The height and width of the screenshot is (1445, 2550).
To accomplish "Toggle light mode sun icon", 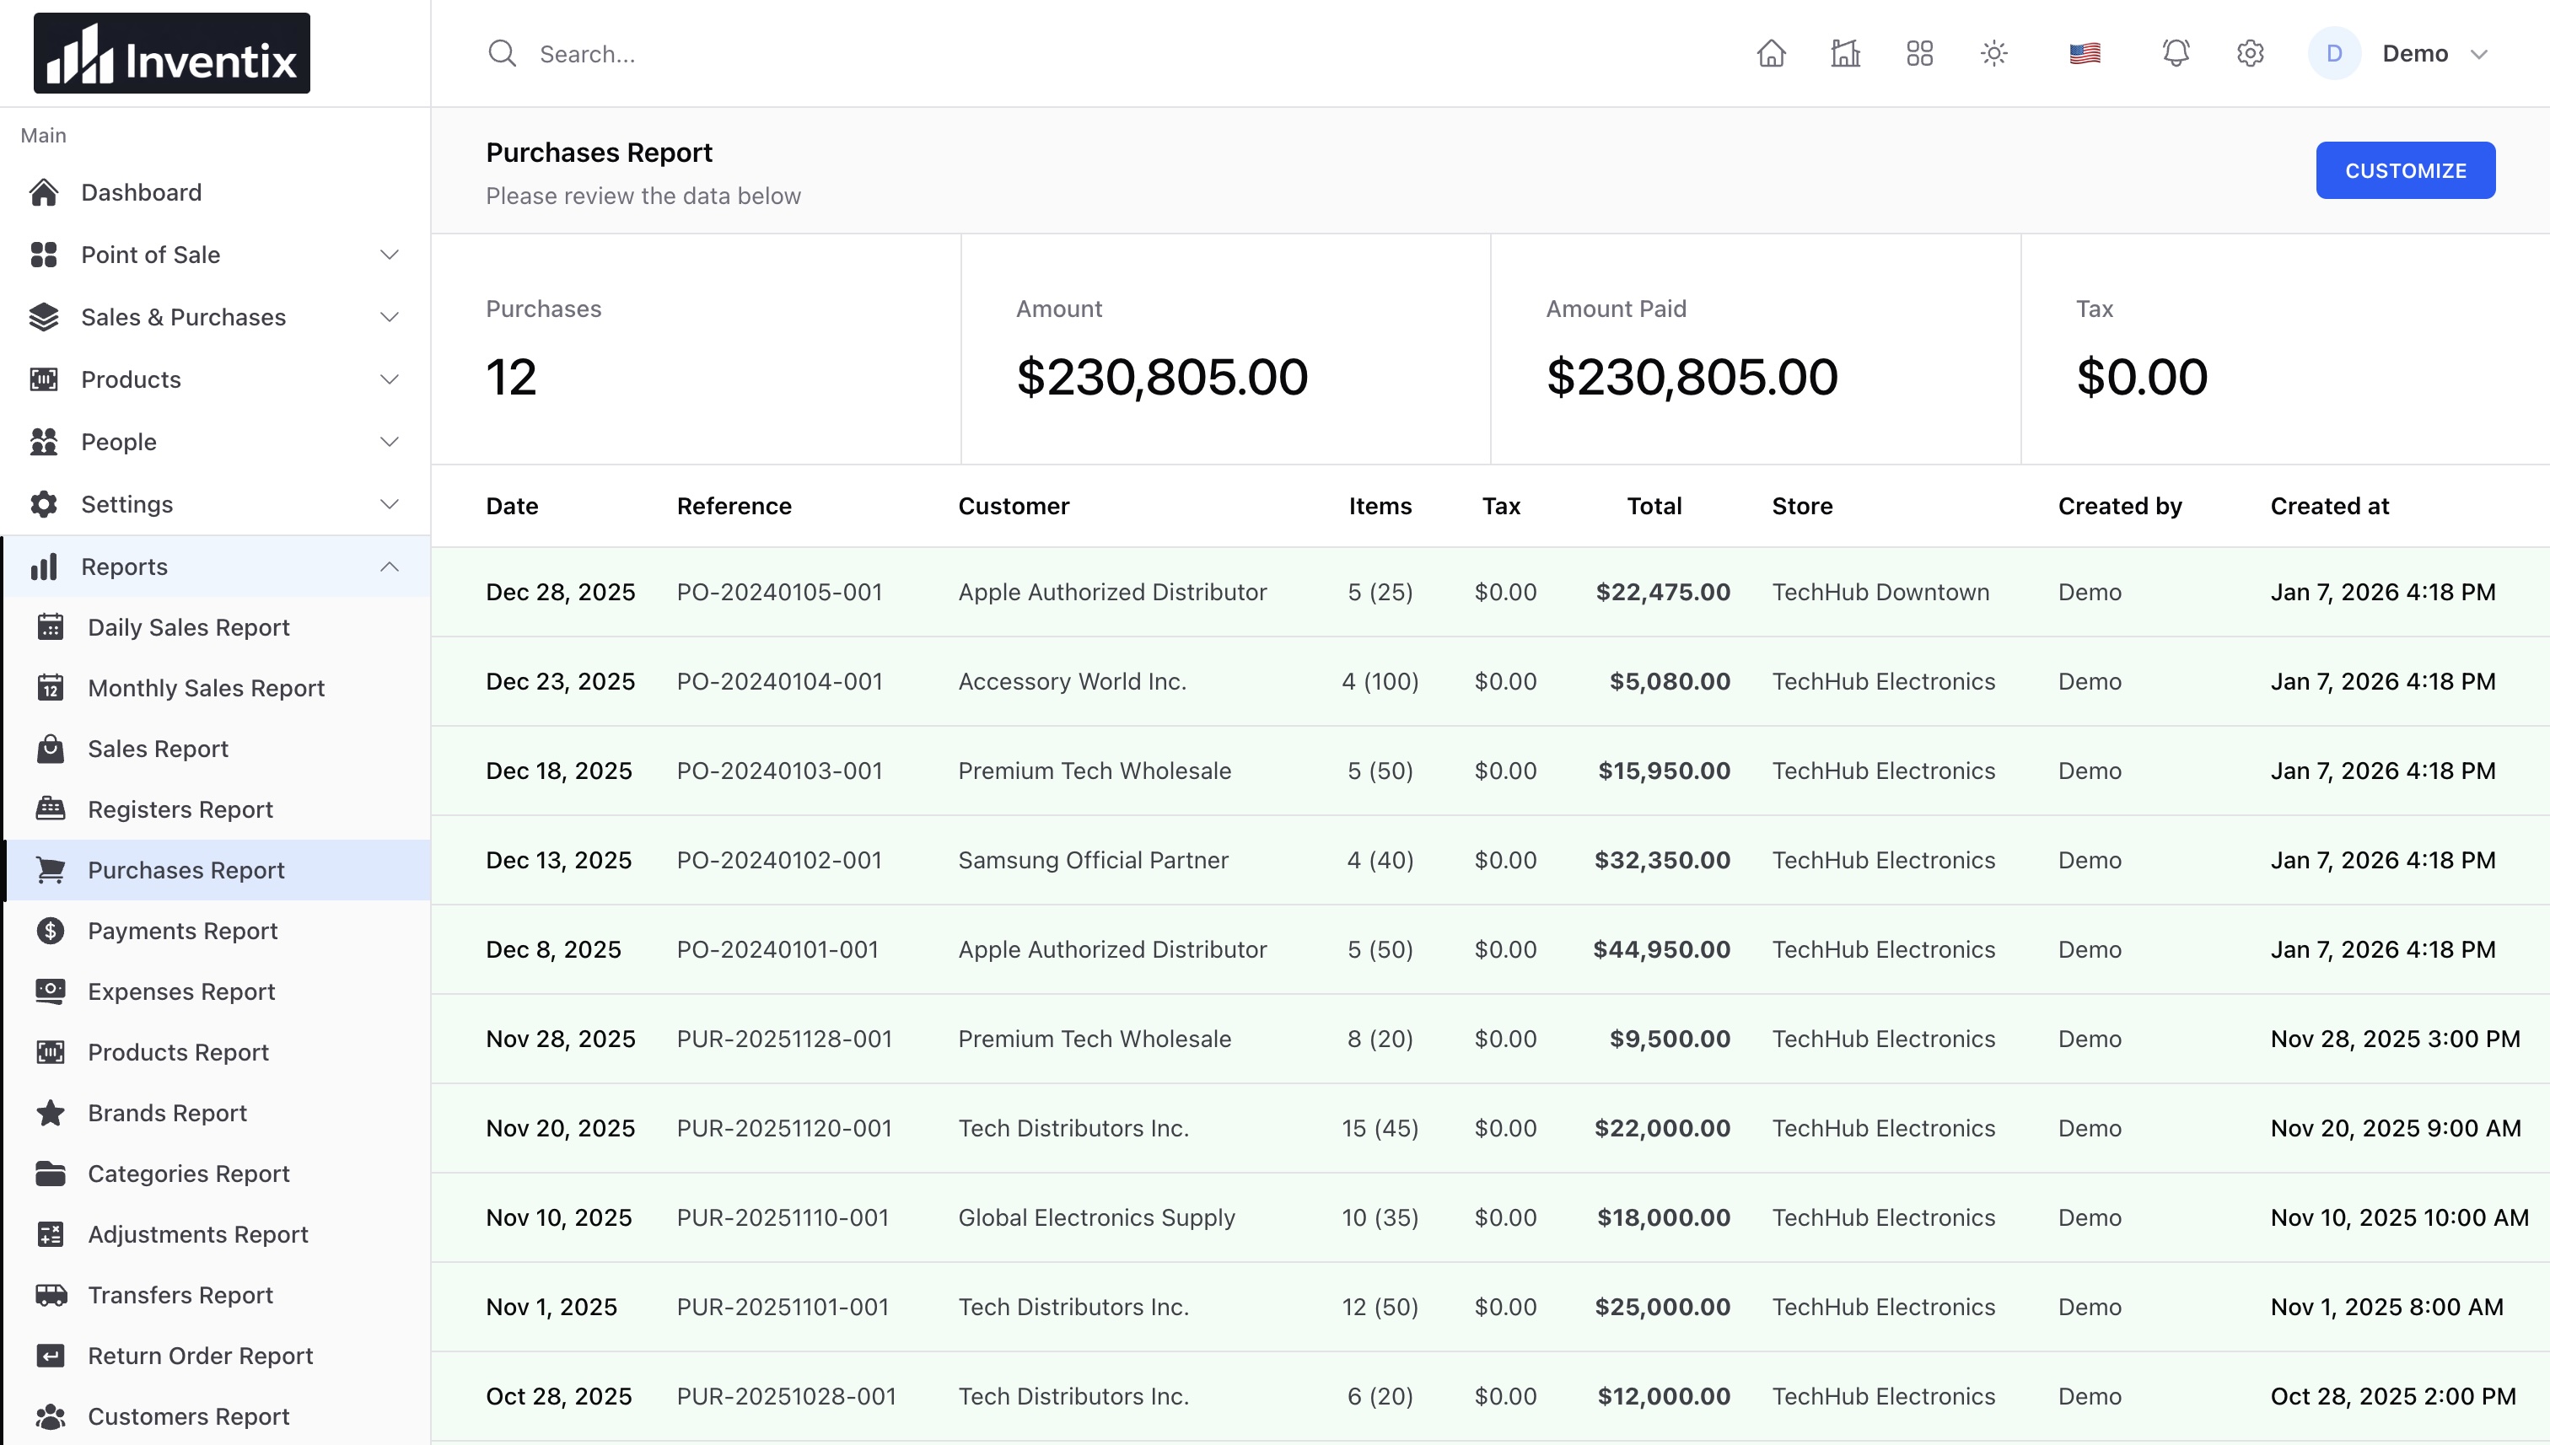I will click(x=1994, y=54).
